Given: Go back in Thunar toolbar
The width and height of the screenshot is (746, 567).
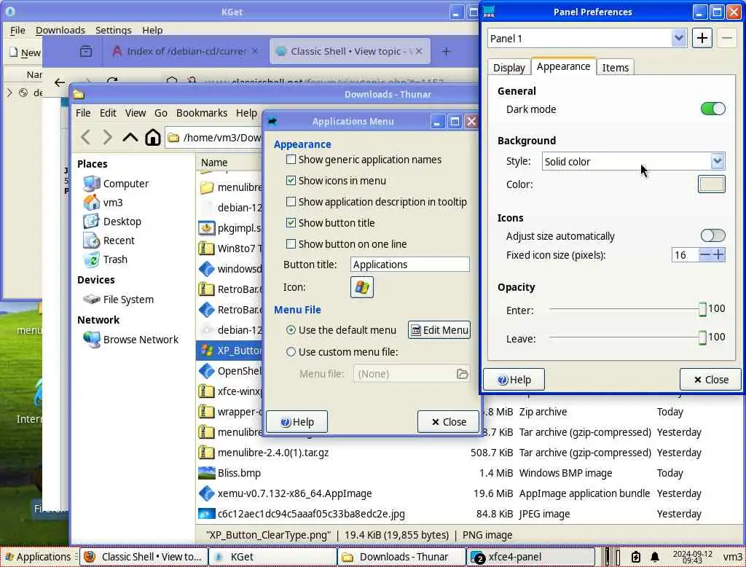Looking at the screenshot, I should click(x=86, y=138).
